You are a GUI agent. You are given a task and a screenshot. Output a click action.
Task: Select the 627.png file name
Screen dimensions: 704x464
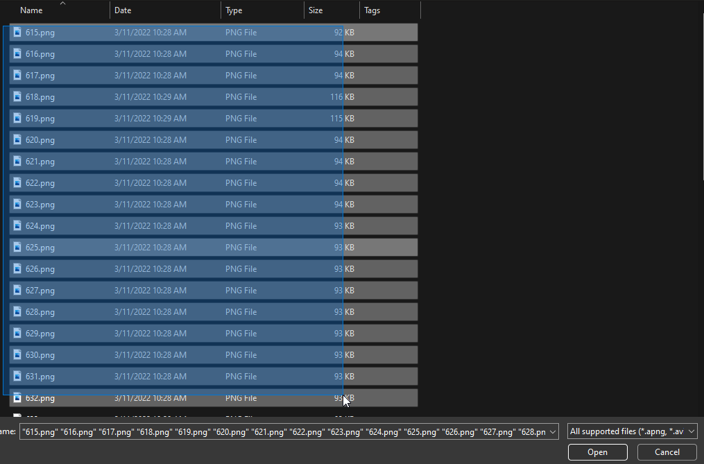click(40, 291)
